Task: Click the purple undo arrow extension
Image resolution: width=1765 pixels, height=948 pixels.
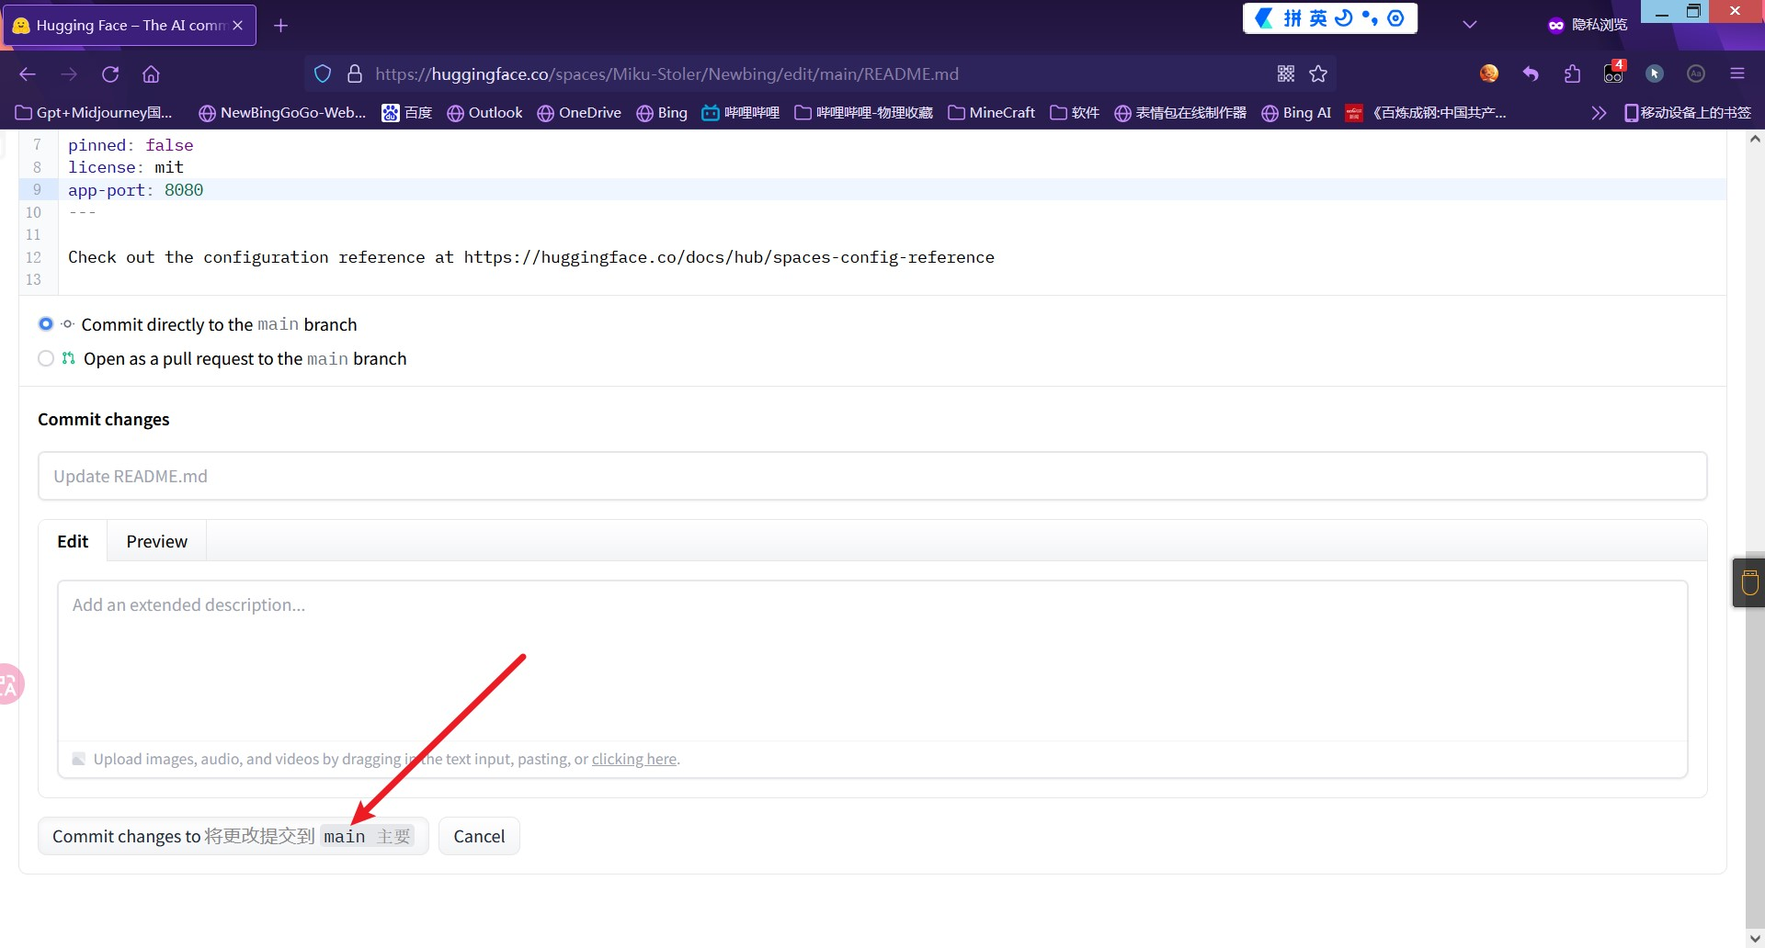Action: coord(1531,73)
